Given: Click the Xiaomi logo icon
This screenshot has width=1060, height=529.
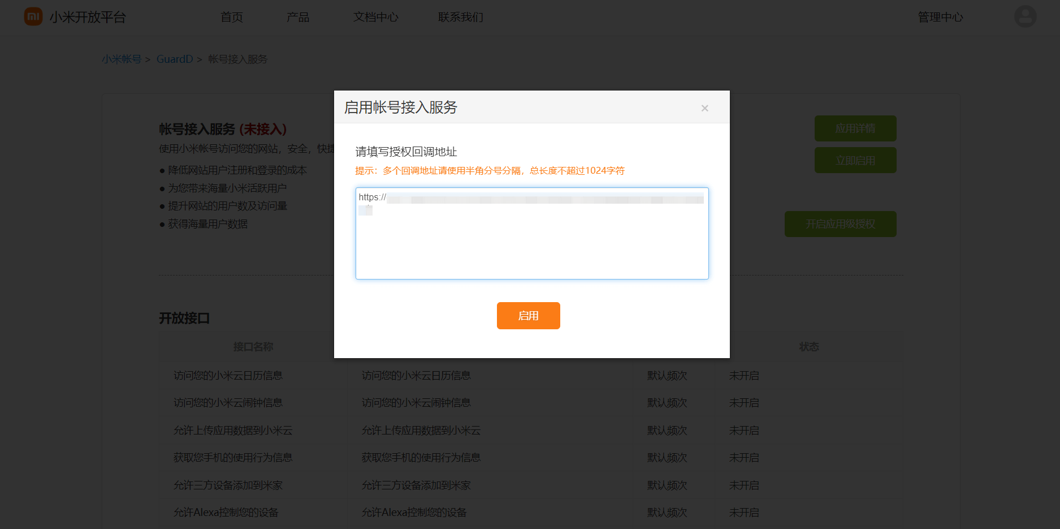Looking at the screenshot, I should click(33, 16).
